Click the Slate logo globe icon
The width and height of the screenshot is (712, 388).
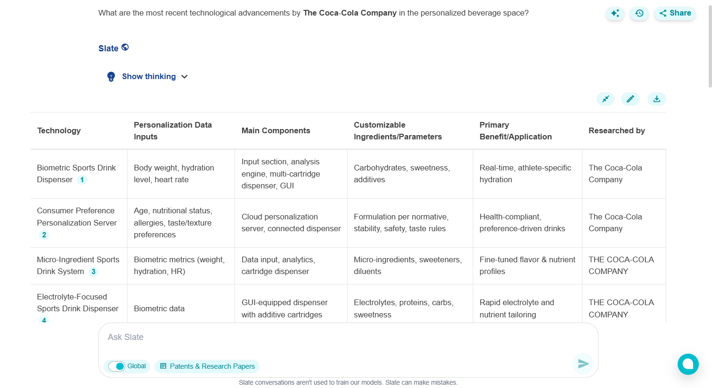pyautogui.click(x=125, y=47)
